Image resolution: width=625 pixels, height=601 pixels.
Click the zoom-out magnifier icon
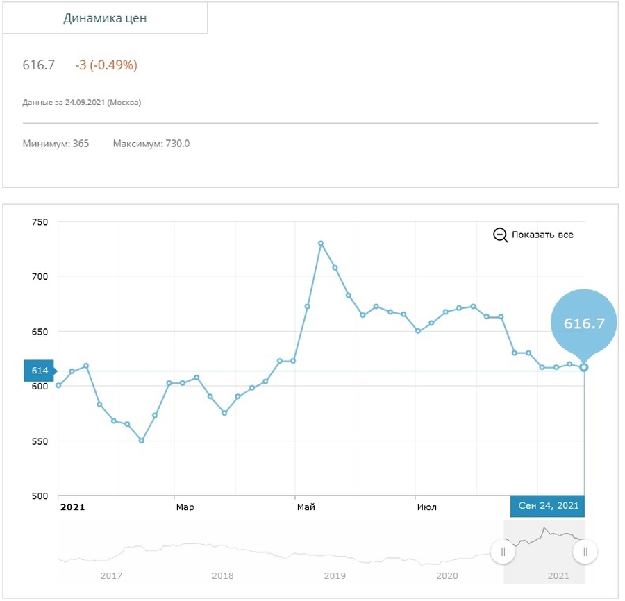500,235
